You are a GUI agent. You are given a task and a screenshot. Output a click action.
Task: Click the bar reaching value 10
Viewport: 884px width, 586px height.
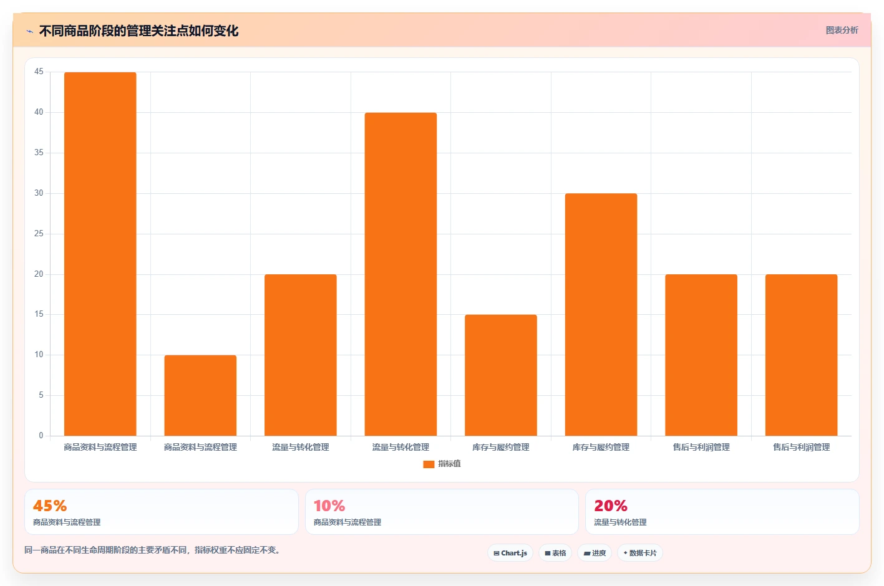point(200,395)
